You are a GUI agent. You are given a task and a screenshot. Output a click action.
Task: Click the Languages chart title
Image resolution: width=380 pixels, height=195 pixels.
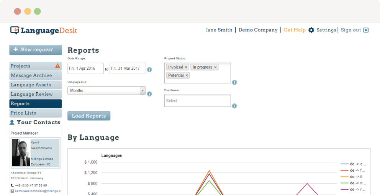111,156
